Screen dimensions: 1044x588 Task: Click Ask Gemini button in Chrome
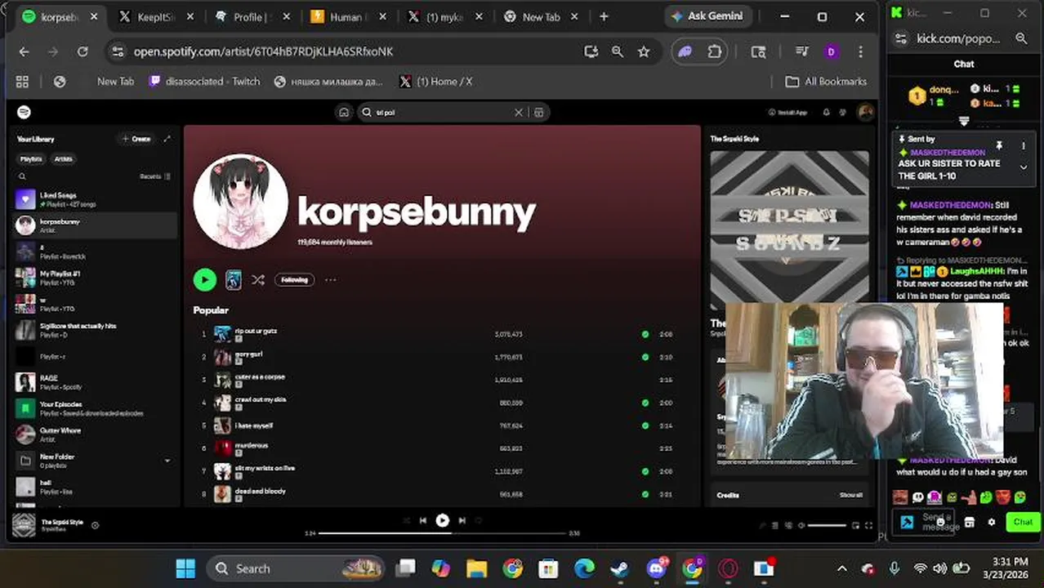[707, 16]
